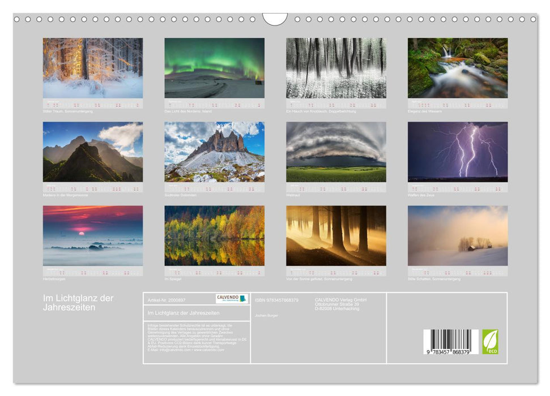Select the misty snow hut photo
This screenshot has height=396, width=550.
tap(458, 235)
